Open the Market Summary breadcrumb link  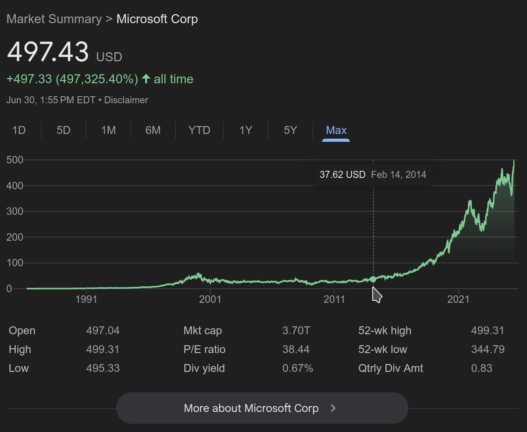[54, 19]
